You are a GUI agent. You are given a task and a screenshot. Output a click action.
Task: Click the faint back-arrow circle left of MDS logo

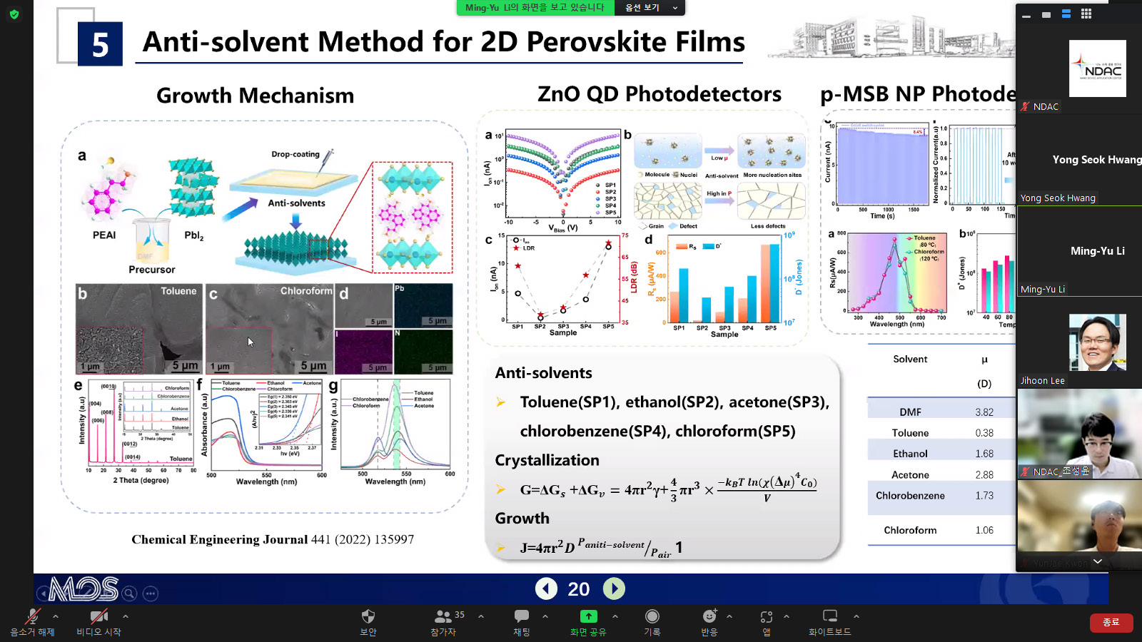pos(43,593)
